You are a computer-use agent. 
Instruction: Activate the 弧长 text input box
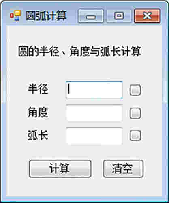tap(94, 136)
